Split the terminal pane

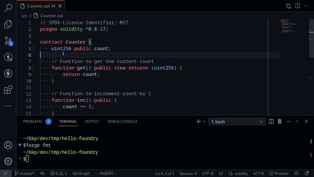click(x=271, y=121)
